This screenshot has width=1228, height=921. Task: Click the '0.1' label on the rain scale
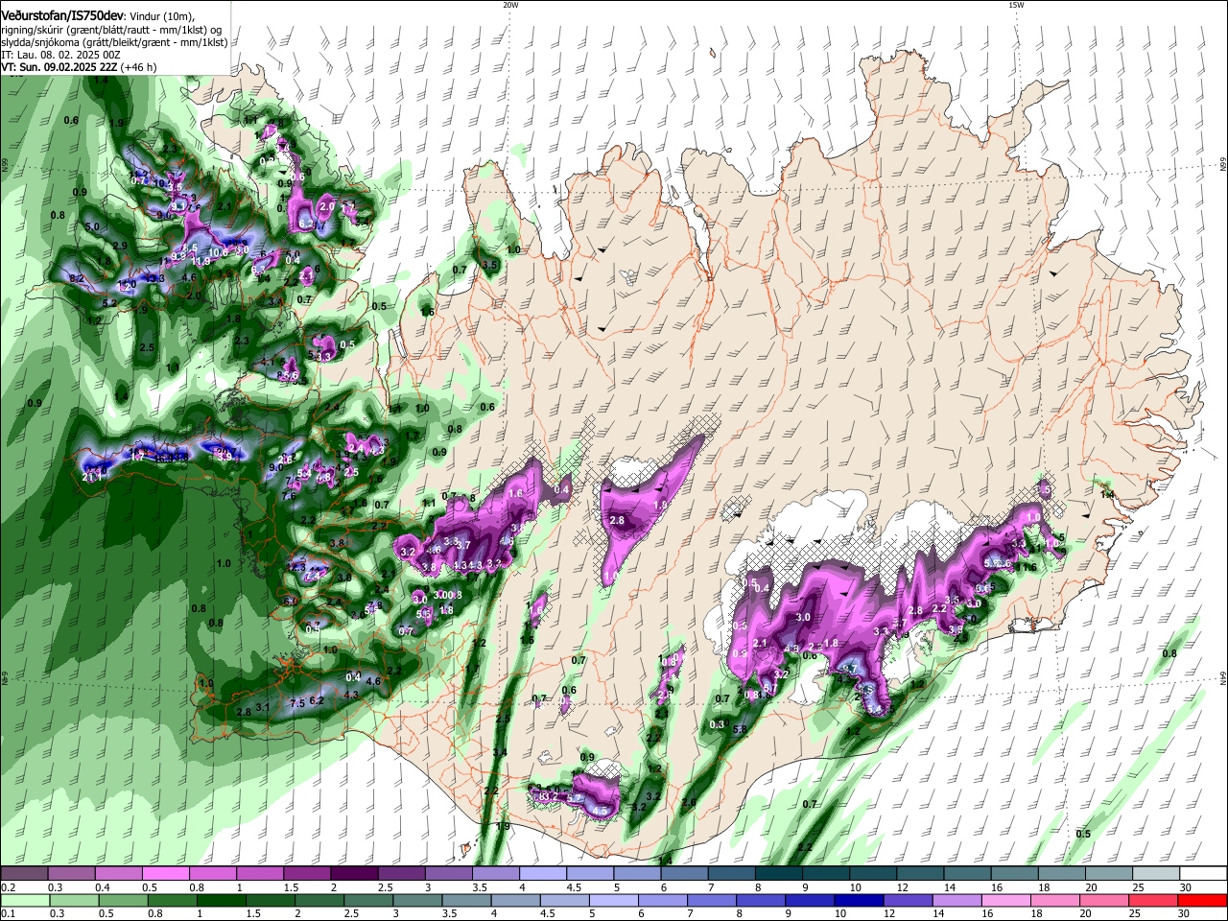[8, 913]
